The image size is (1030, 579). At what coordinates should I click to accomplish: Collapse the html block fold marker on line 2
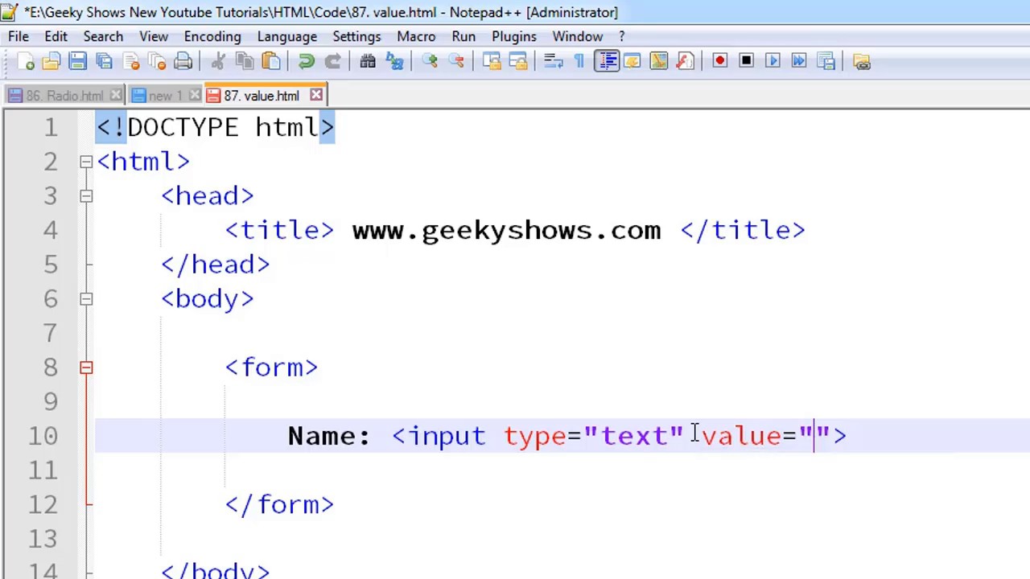click(86, 162)
